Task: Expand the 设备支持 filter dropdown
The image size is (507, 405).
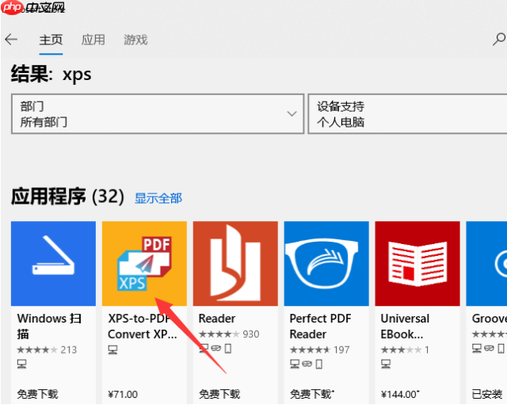Action: click(407, 114)
